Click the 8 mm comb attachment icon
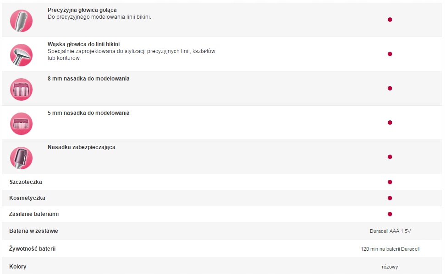The width and height of the screenshot is (445, 274). tap(21, 89)
